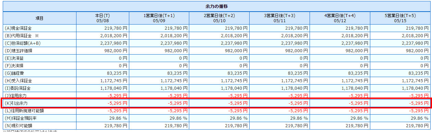Select the (D)建玉評価損 row label
432x133 pixels.
[19, 50]
